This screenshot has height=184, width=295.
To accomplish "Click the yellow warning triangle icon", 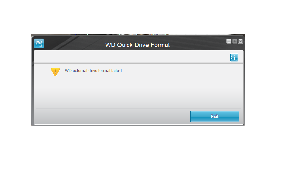I will pyautogui.click(x=55, y=72).
